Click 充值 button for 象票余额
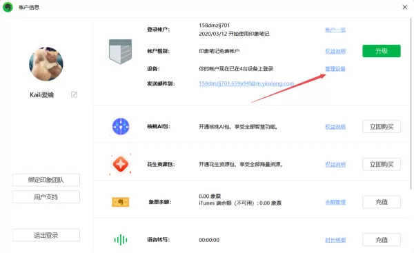Viewport: 414px width, 253px height. click(382, 202)
